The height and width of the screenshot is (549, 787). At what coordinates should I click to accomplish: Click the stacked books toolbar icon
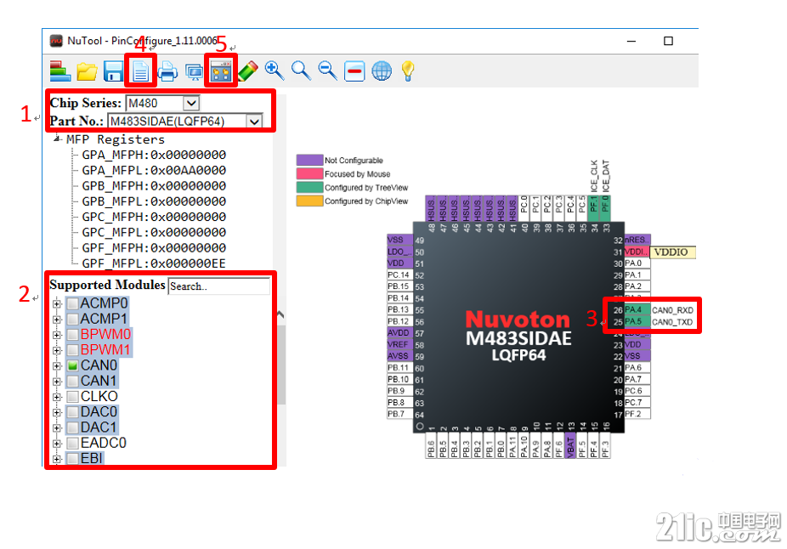pyautogui.click(x=59, y=71)
